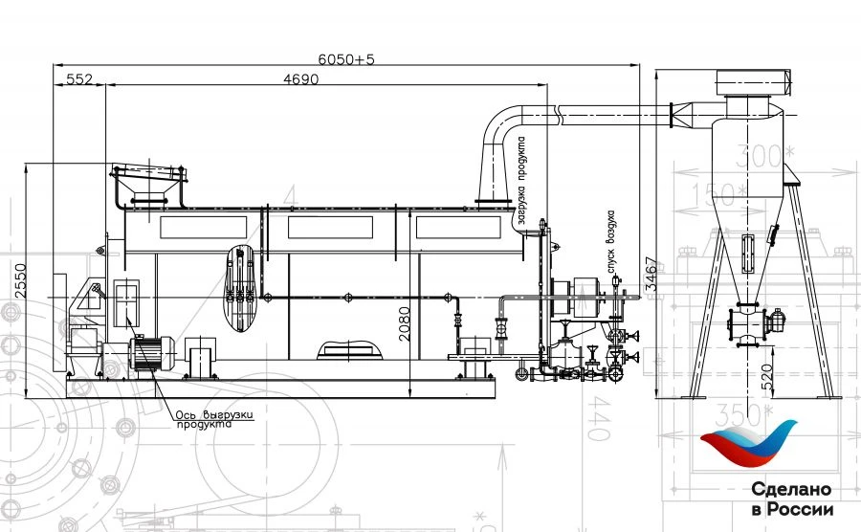The width and height of the screenshot is (861, 532).
Task: Click the loading hopper atop the drum
Action: pos(148,185)
